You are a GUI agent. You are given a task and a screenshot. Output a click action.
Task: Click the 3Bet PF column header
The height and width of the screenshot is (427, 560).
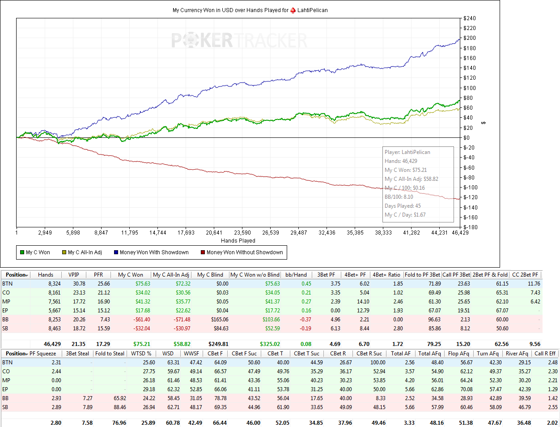[x=326, y=275]
